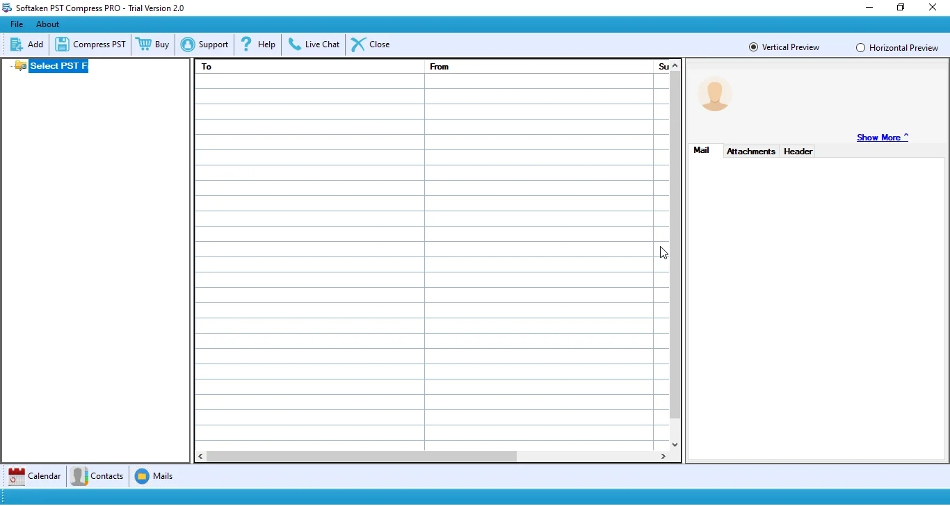Open the File menu
Image resolution: width=950 pixels, height=506 pixels.
16,24
